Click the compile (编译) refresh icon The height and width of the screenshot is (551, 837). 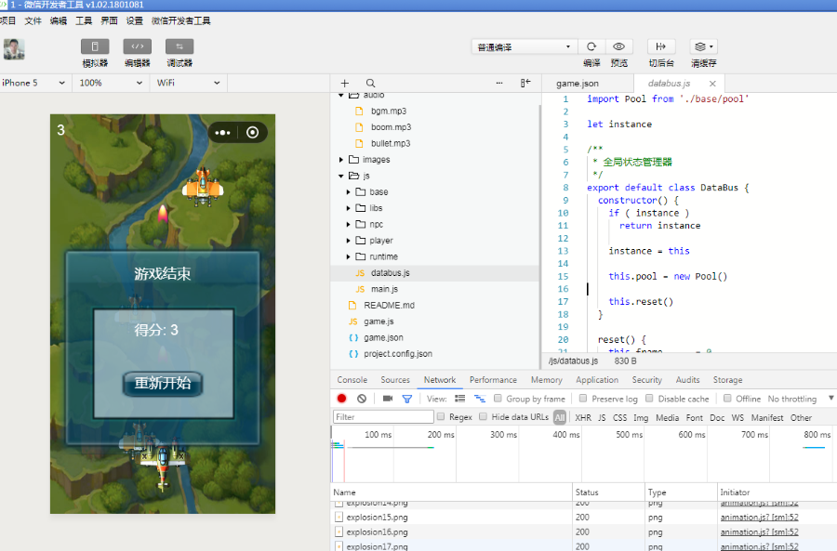pyautogui.click(x=591, y=46)
